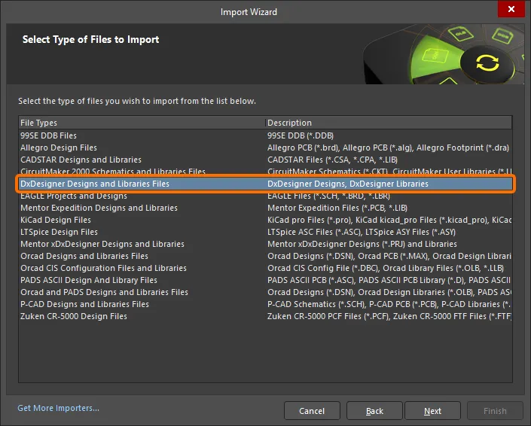Click the LTSpice ASC Files description
Image resolution: width=531 pixels, height=426 pixels.
click(x=362, y=232)
